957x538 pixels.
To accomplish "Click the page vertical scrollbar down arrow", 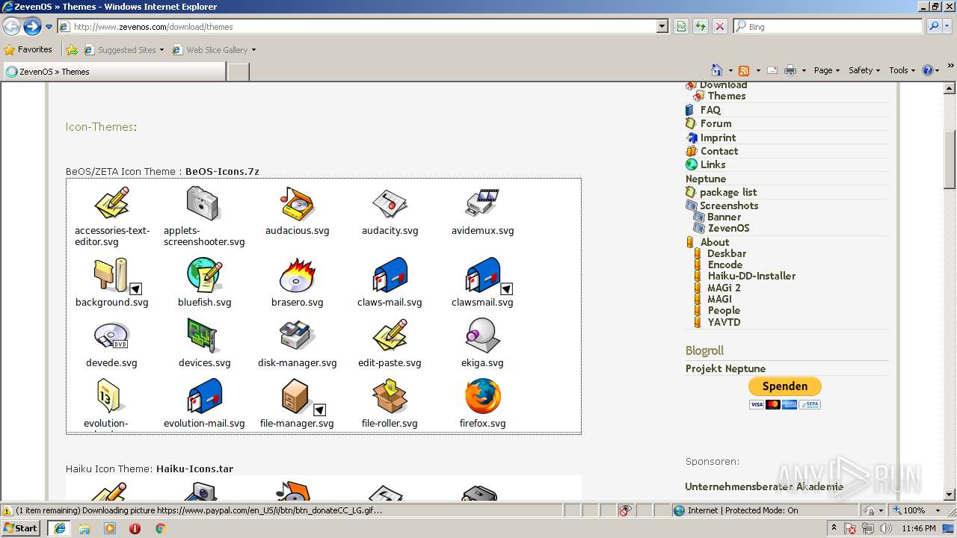I will click(950, 494).
